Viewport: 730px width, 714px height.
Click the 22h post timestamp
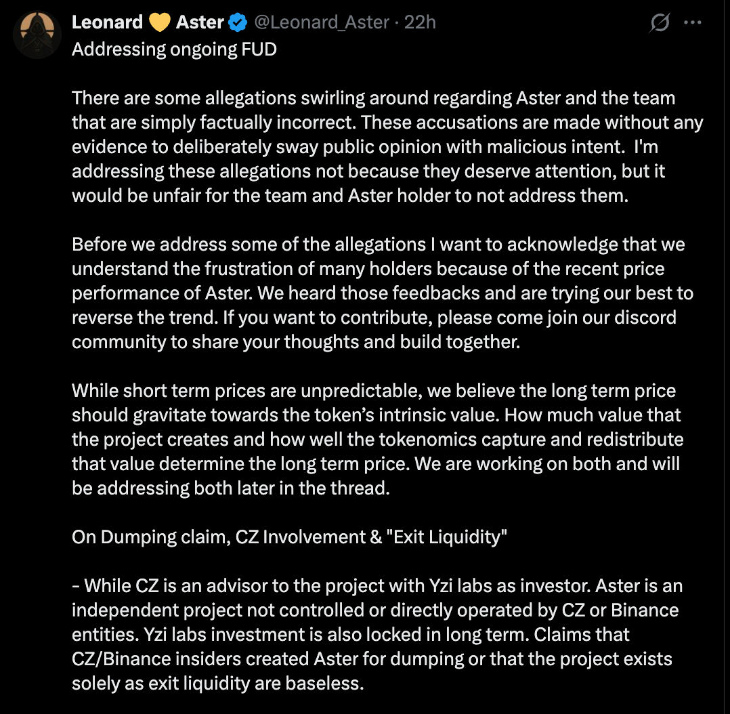[420, 22]
